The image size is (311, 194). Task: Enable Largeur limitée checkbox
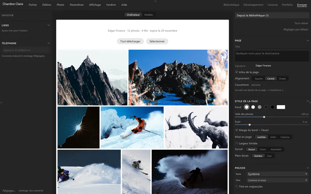[236, 143]
